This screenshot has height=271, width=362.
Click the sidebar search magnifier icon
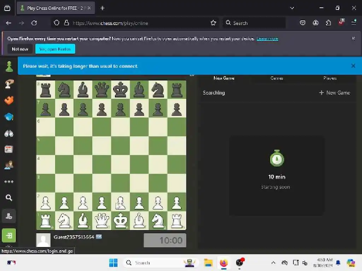[x=9, y=198]
